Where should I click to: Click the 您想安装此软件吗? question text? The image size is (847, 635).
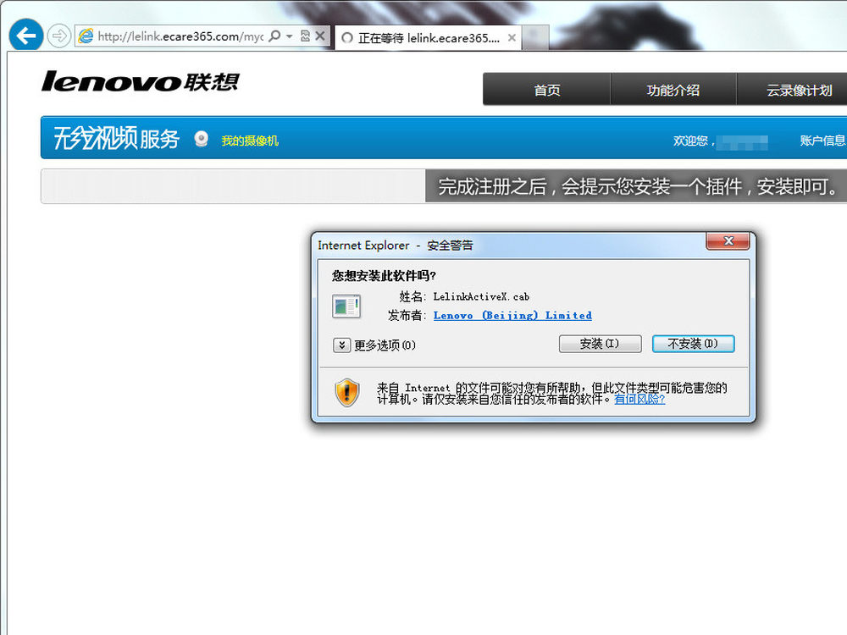[x=384, y=276]
